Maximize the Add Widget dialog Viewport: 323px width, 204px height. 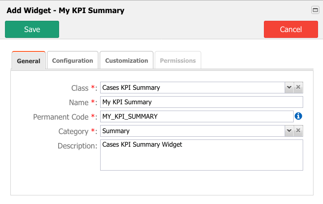(x=315, y=10)
